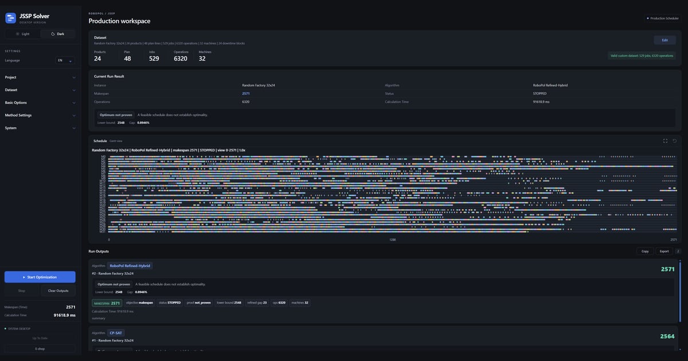Switch theme to Light mode

coord(22,34)
